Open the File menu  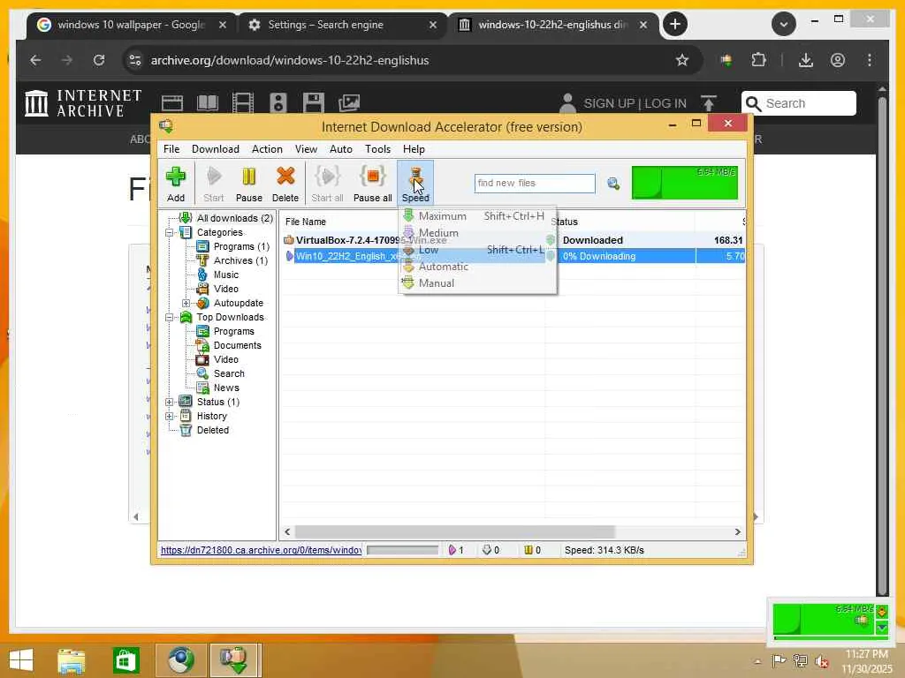[171, 148]
